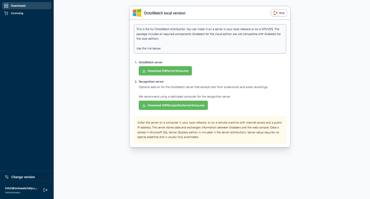
Task: Click the Change version swap arrows icon
Action: [x=7, y=177]
